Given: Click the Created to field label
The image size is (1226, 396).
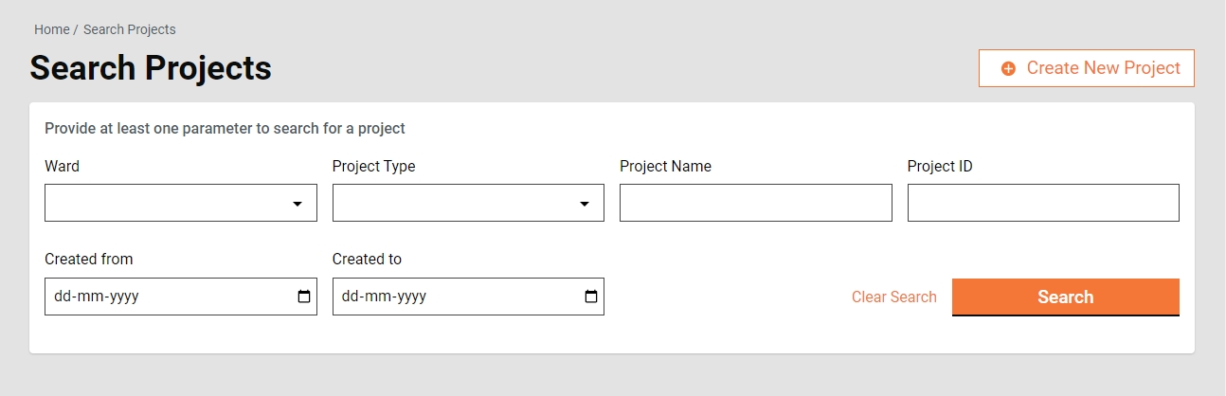Looking at the screenshot, I should (367, 259).
